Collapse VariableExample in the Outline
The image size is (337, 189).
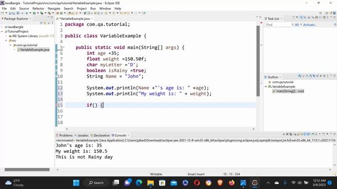[266, 87]
